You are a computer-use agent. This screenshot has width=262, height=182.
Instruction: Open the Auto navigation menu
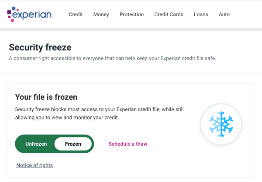(224, 14)
